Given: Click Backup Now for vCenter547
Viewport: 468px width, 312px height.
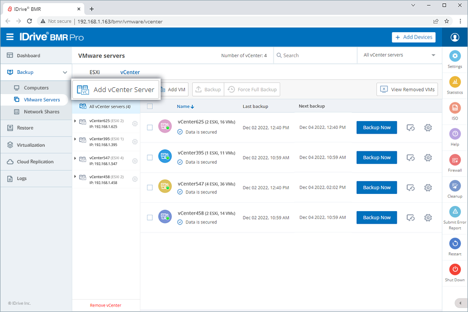Looking at the screenshot, I should pos(376,188).
